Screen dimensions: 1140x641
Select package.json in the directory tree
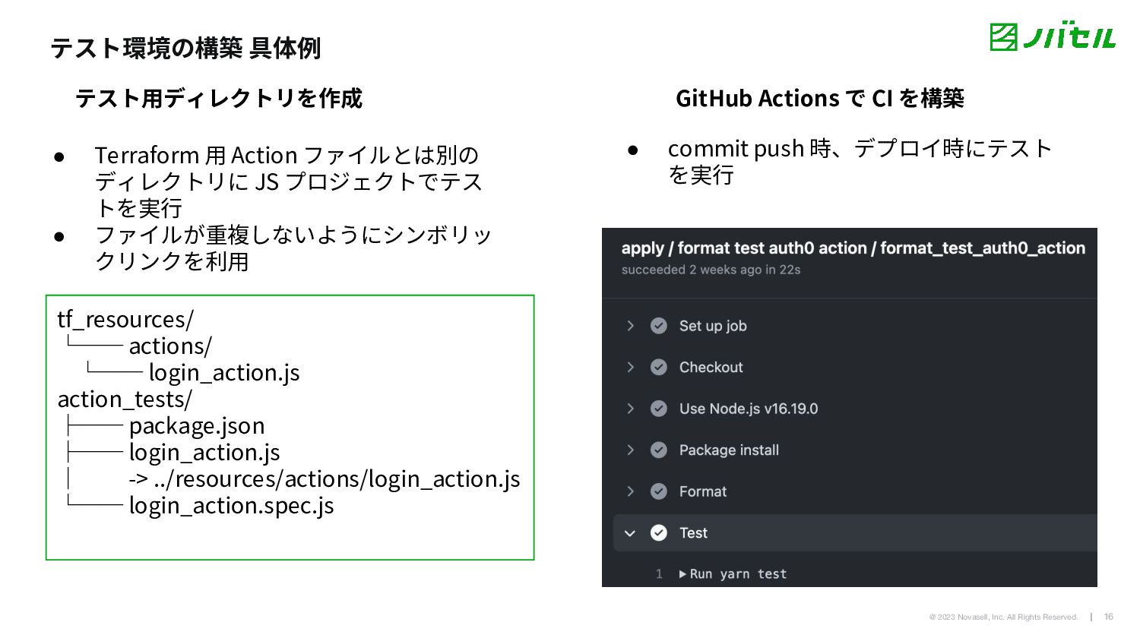click(197, 426)
